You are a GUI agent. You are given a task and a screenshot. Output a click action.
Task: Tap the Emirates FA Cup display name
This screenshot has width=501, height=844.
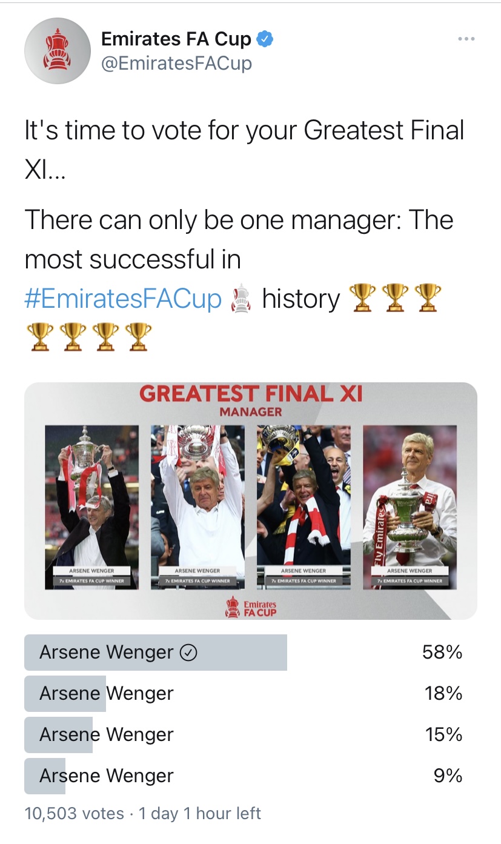pyautogui.click(x=176, y=39)
